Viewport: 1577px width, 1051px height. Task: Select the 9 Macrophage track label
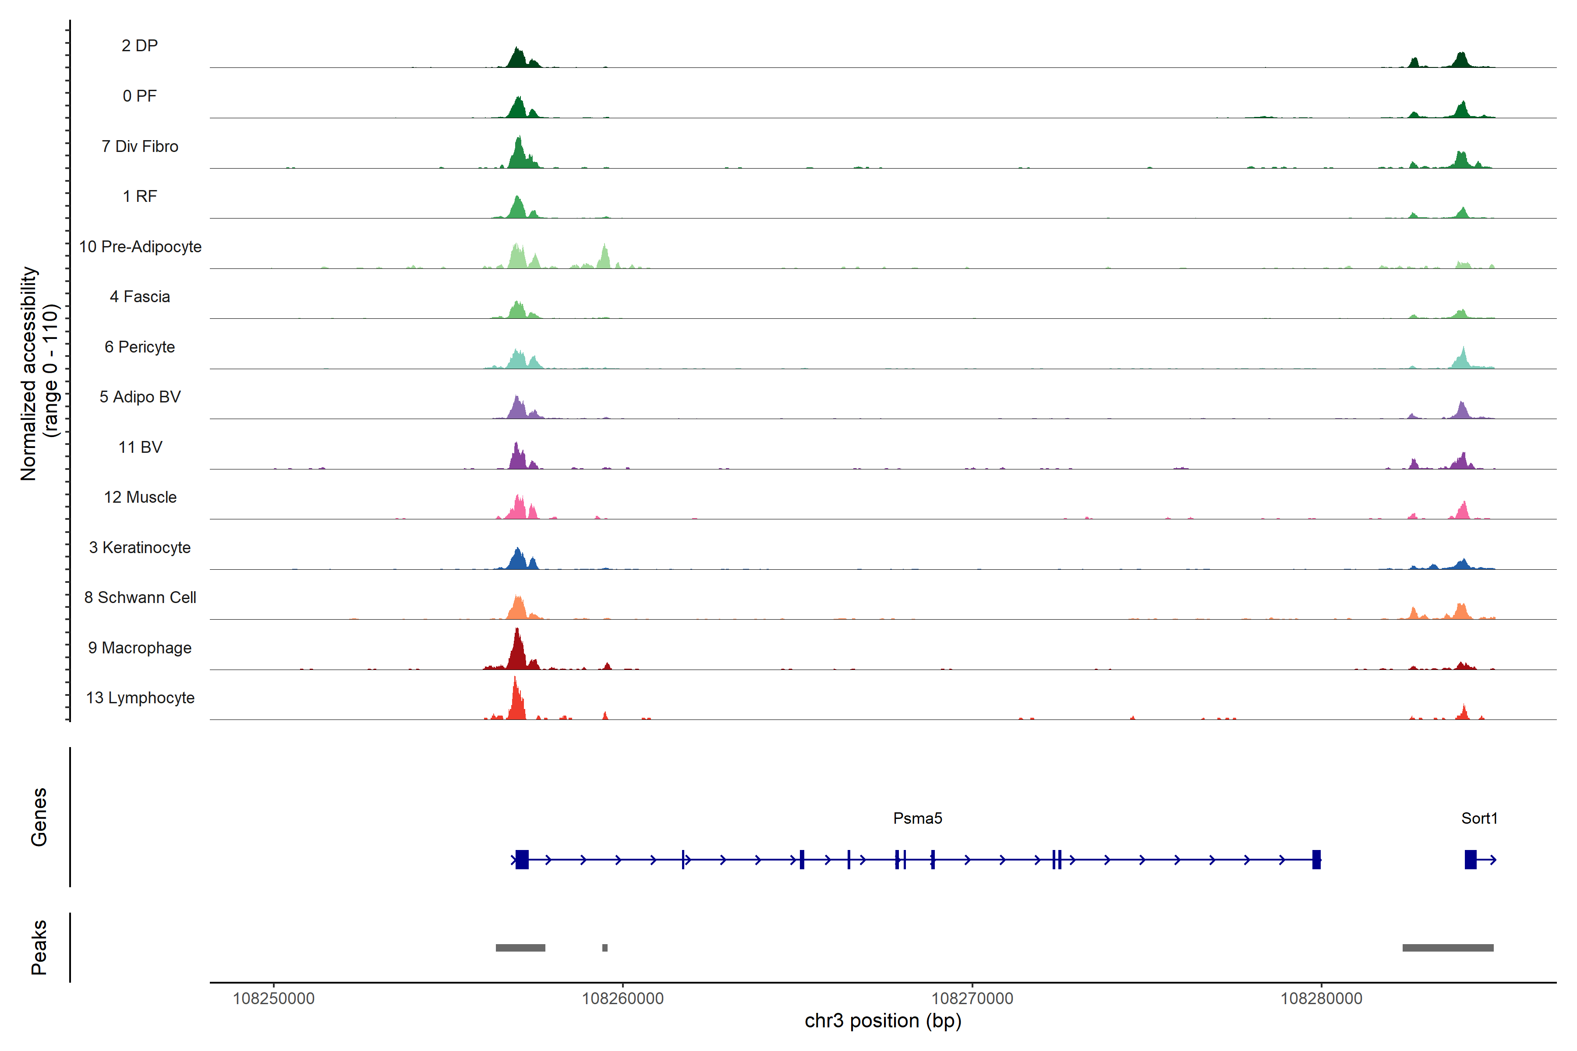(139, 648)
